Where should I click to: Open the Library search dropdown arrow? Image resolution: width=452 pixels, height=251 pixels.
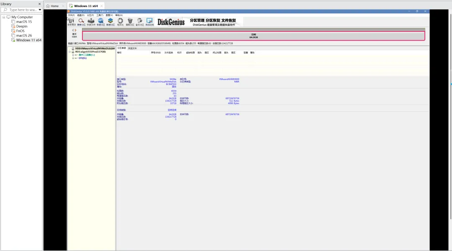click(x=40, y=10)
